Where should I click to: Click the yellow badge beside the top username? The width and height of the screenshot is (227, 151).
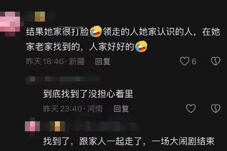tap(40, 17)
